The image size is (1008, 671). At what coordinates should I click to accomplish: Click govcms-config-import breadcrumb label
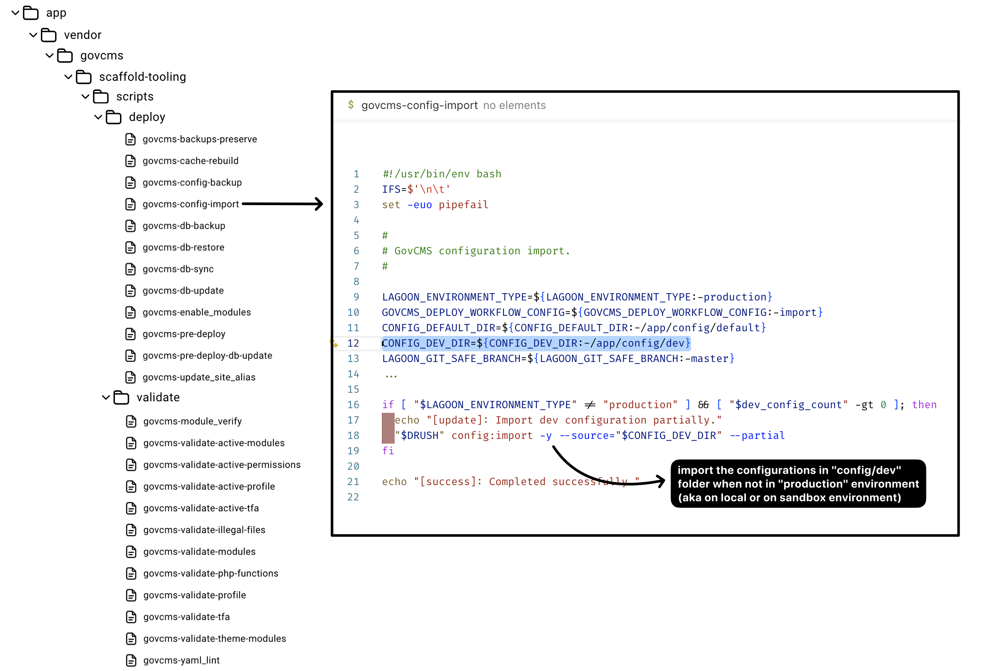pos(419,105)
